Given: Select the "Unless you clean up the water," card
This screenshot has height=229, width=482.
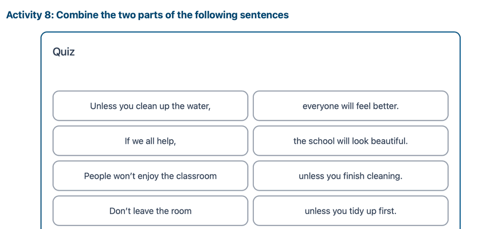Looking at the screenshot, I should click(150, 106).
